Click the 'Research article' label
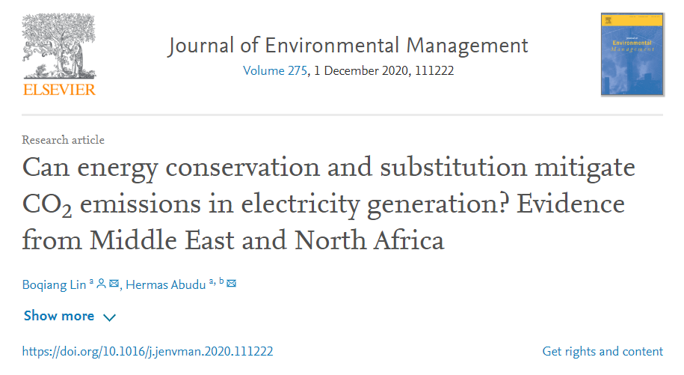The width and height of the screenshot is (684, 375). (x=64, y=140)
